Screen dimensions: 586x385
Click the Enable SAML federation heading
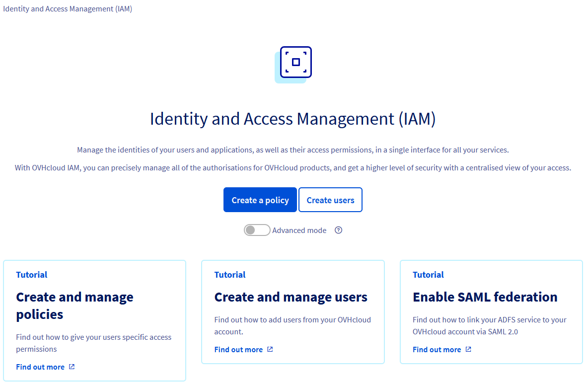click(x=485, y=297)
